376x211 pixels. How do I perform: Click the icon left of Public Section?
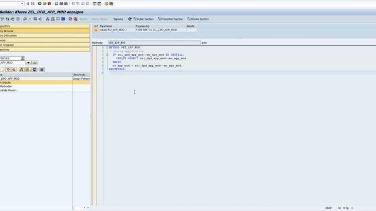click(129, 19)
